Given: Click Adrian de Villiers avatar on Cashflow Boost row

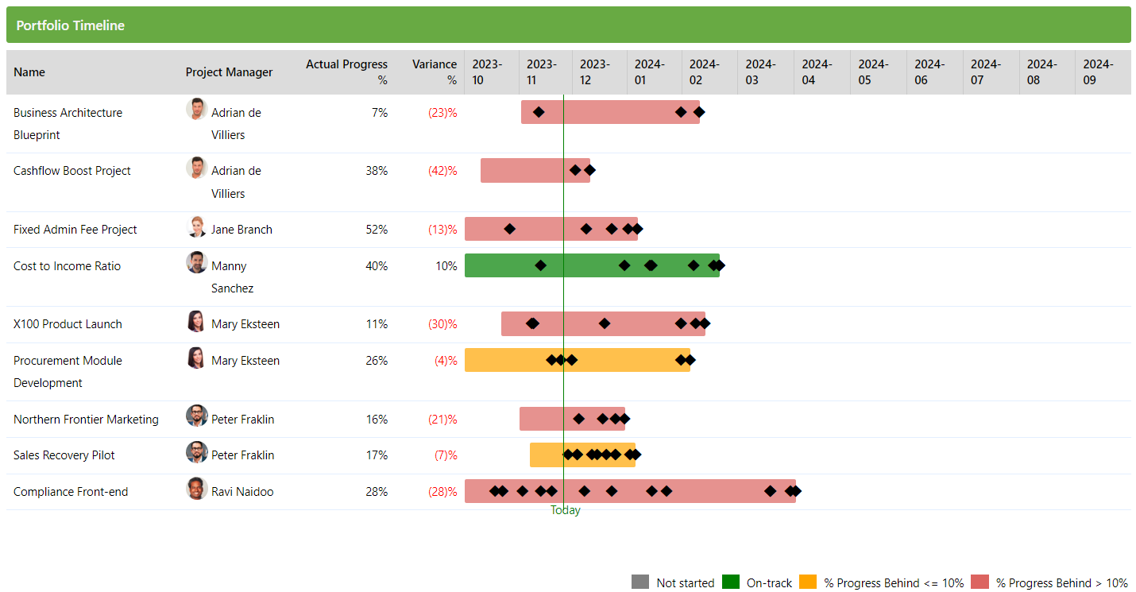Looking at the screenshot, I should [196, 168].
